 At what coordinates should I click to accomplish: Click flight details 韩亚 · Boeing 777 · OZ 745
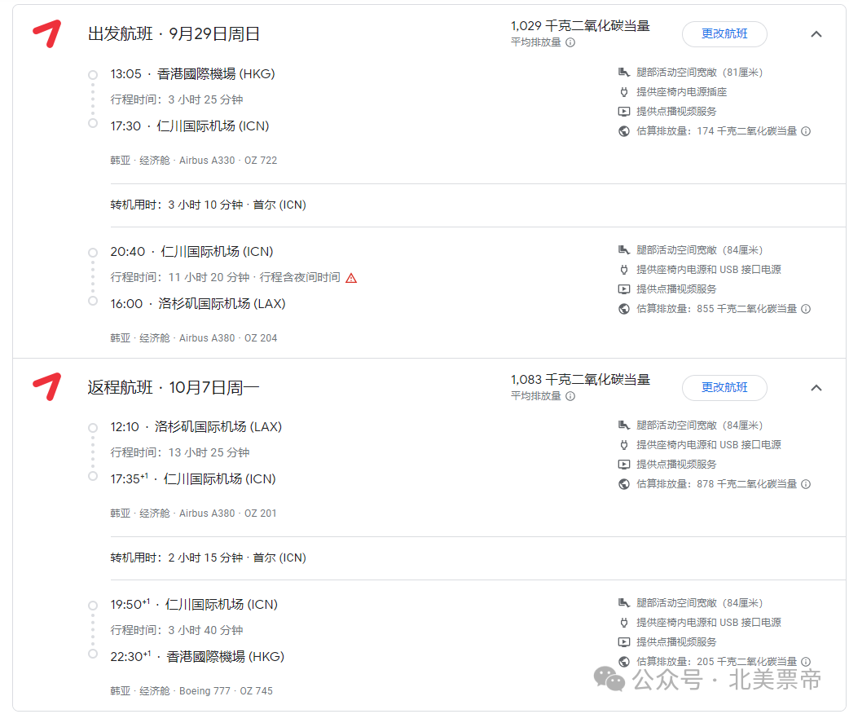(x=191, y=690)
